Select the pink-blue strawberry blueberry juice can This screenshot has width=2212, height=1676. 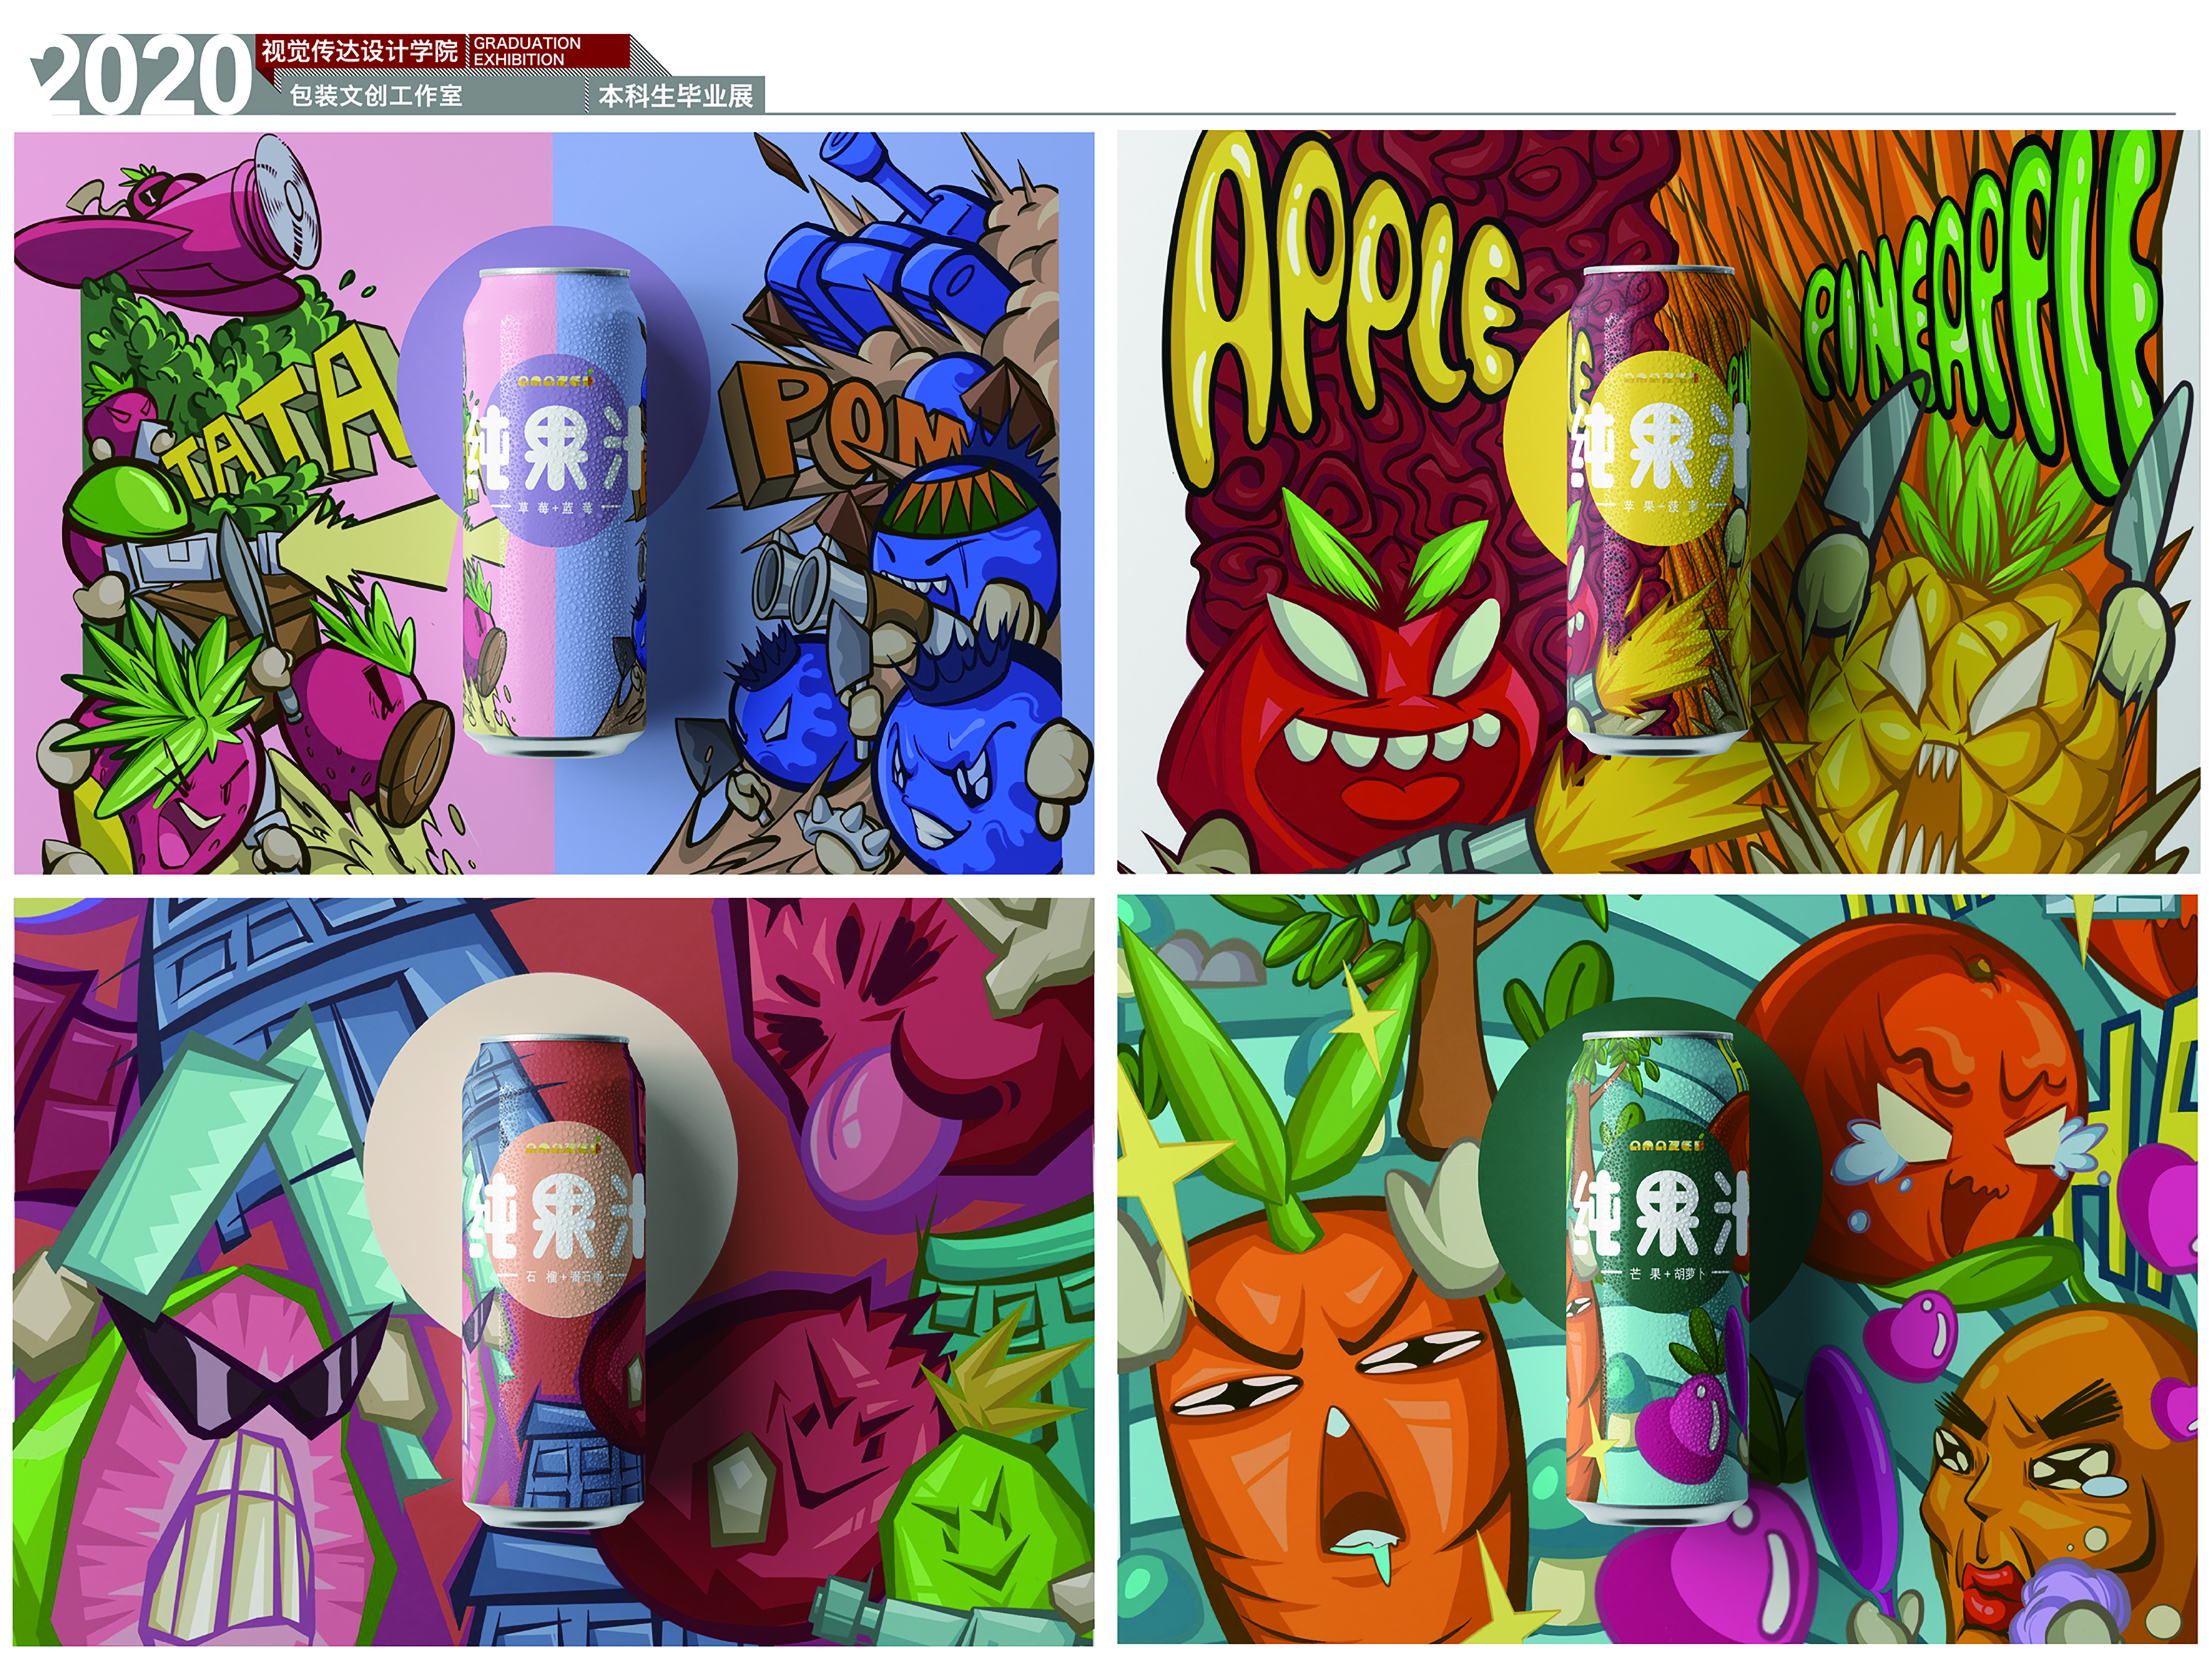[x=554, y=518]
